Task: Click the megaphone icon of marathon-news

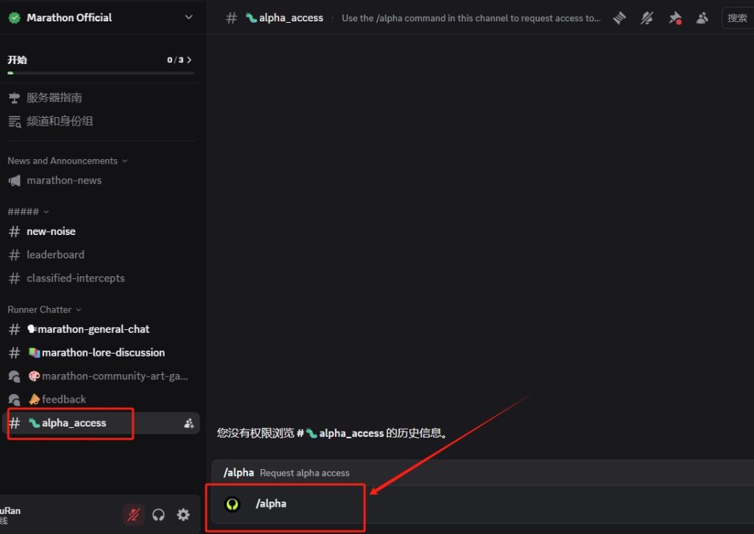Action: coord(15,180)
